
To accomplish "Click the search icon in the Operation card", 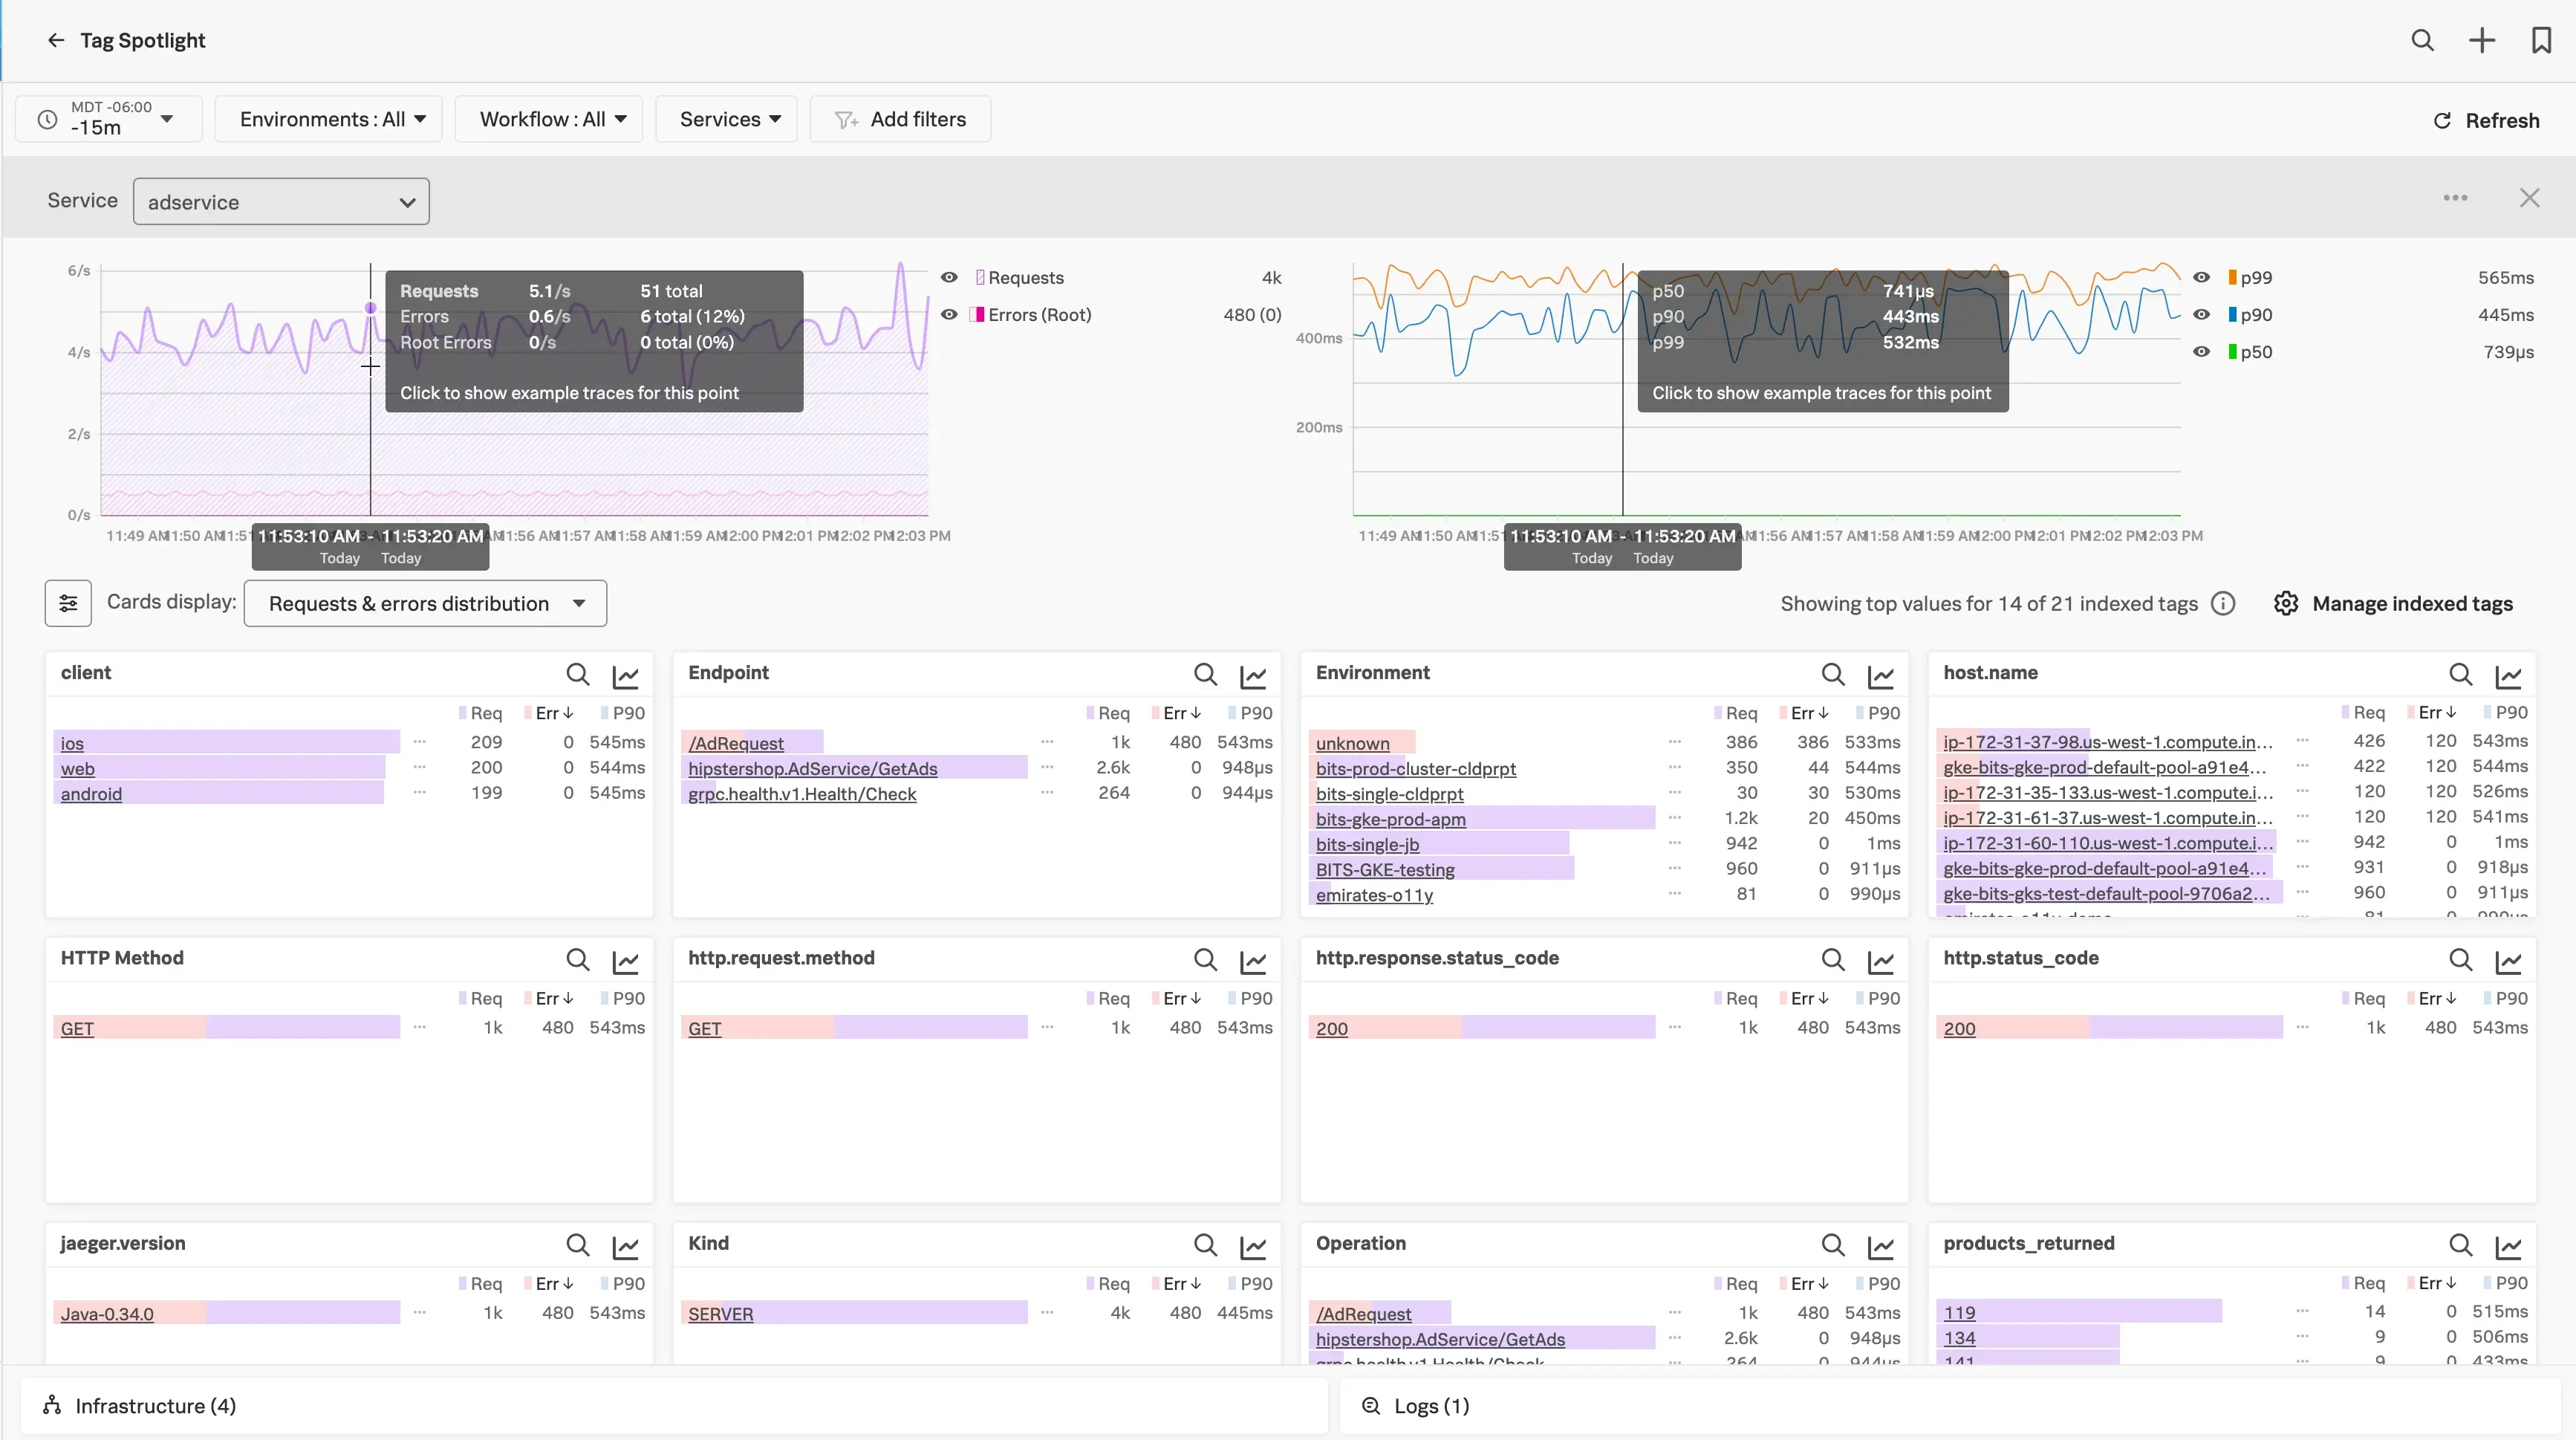I will tap(1832, 1246).
